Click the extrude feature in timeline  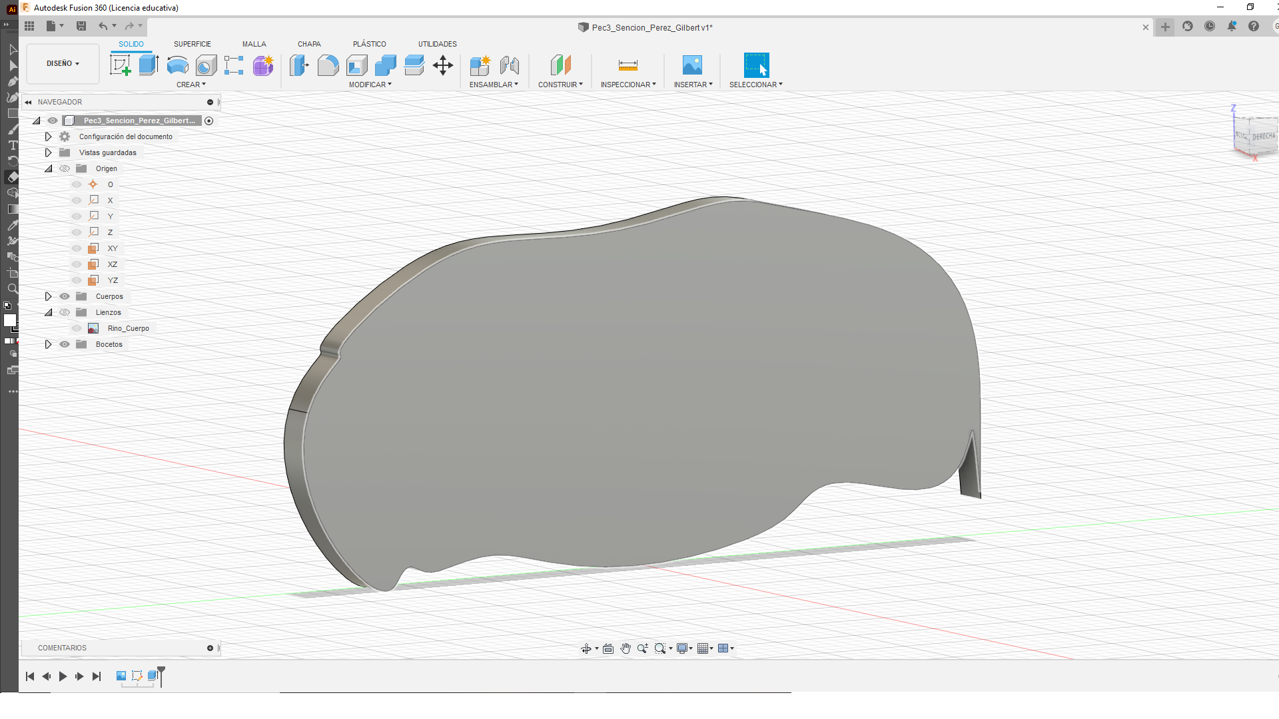(x=152, y=676)
